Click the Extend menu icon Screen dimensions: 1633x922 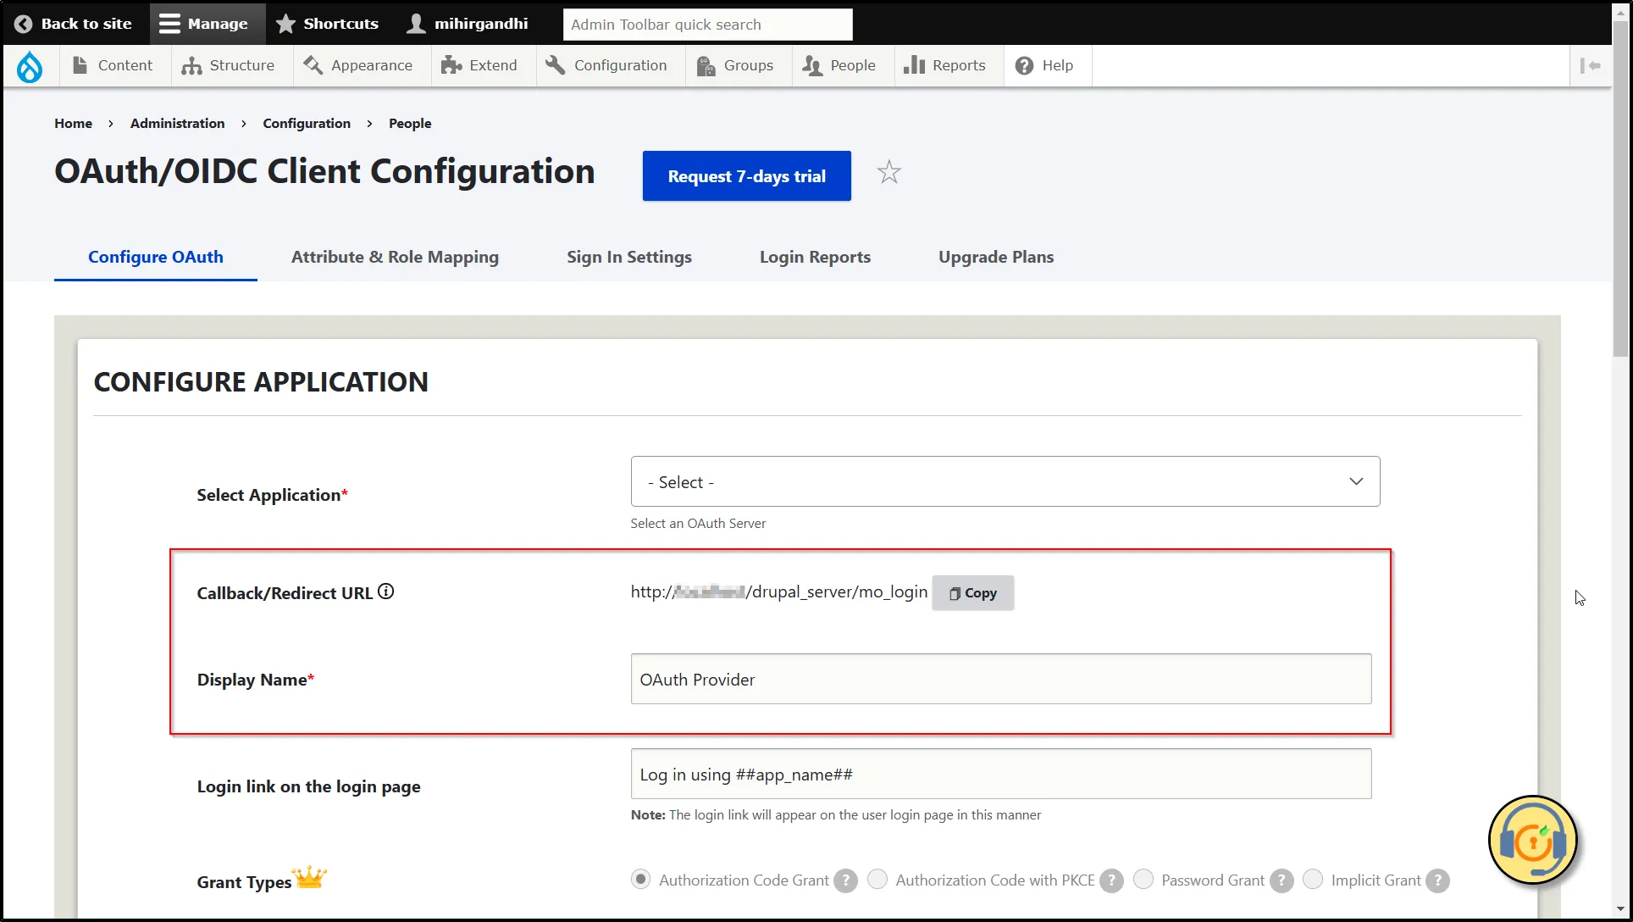pyautogui.click(x=449, y=65)
